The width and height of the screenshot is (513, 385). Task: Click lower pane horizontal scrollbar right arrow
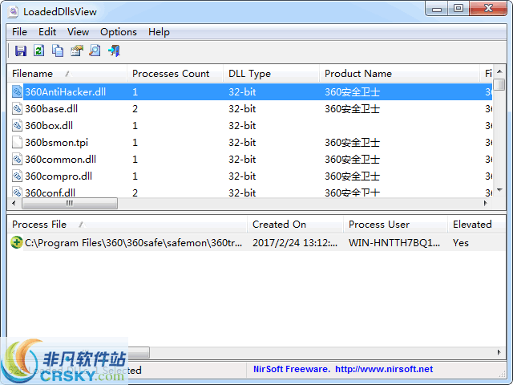click(499, 352)
